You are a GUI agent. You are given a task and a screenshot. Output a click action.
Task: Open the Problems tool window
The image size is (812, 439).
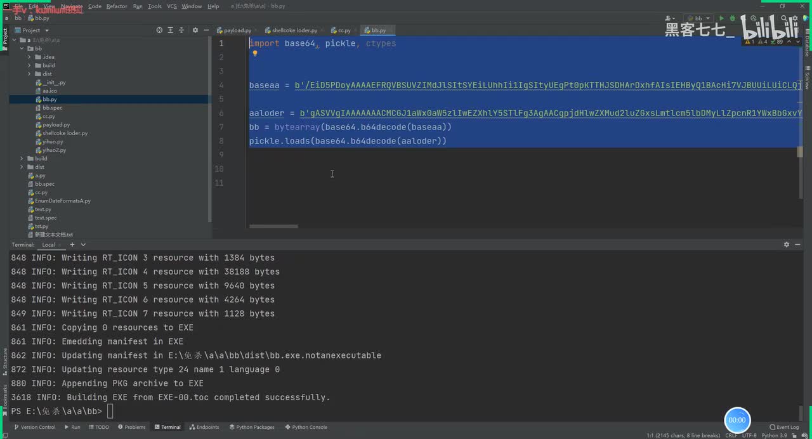(131, 427)
